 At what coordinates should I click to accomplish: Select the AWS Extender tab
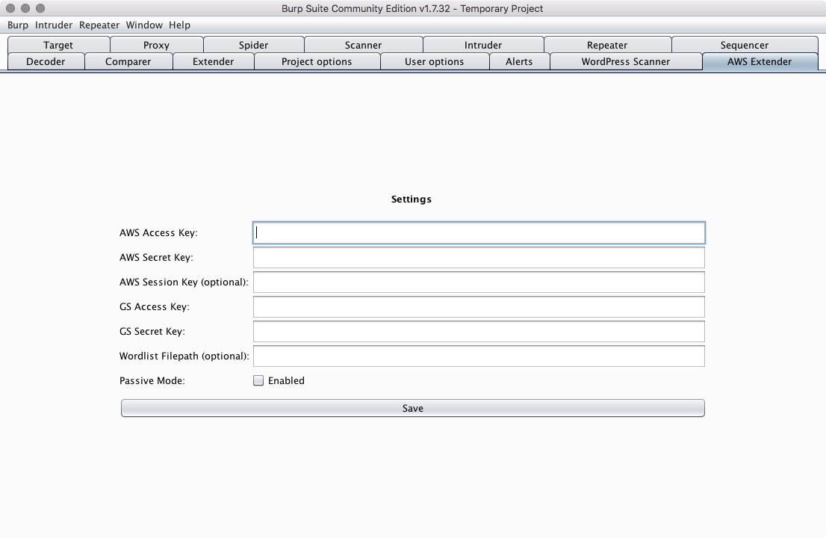[760, 61]
